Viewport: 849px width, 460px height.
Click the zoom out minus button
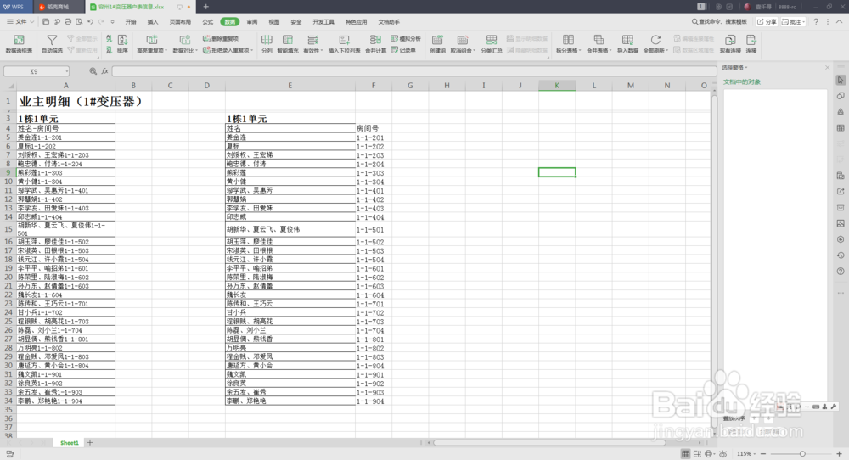(x=763, y=453)
